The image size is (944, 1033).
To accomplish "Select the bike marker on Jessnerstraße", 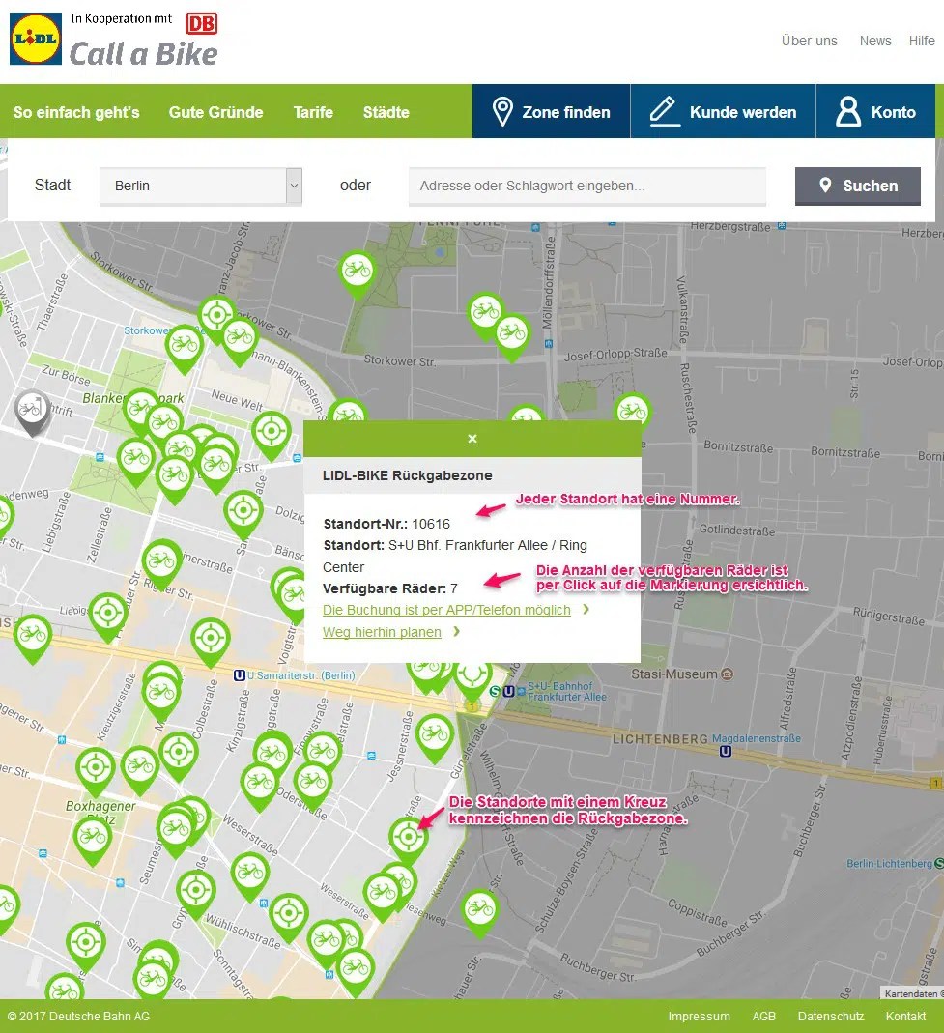I will click(x=434, y=736).
